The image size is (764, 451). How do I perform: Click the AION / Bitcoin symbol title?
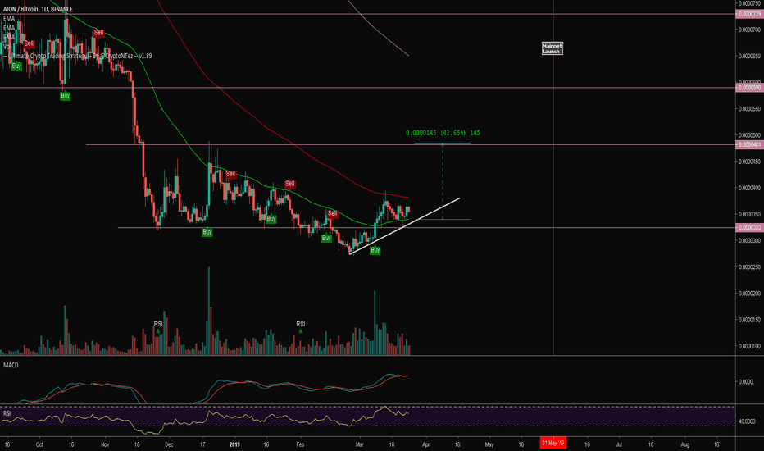coord(38,9)
